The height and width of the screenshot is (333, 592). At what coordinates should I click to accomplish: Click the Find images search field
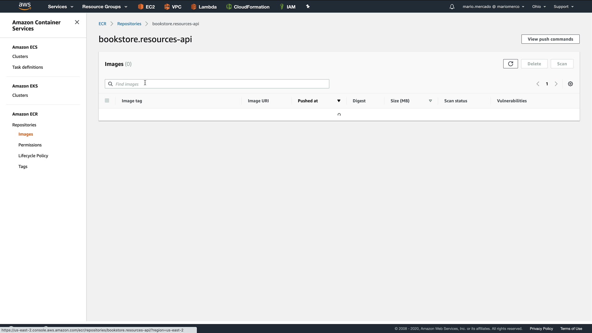[x=217, y=84]
